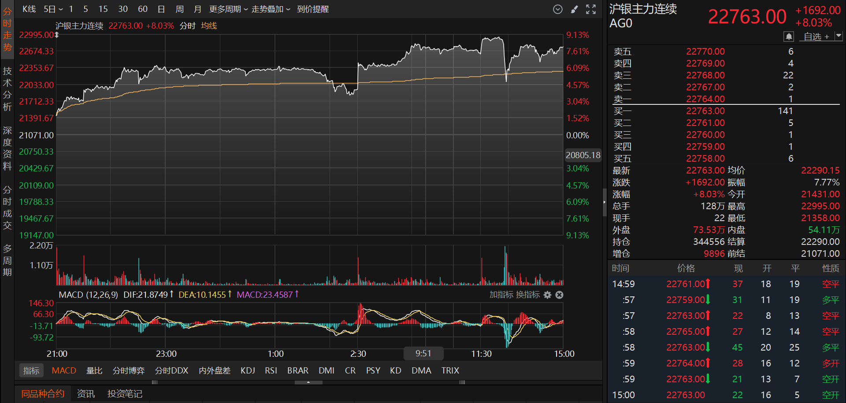Image resolution: width=846 pixels, height=403 pixels.
Task: Click the price alert bell icon
Action: tap(789, 37)
